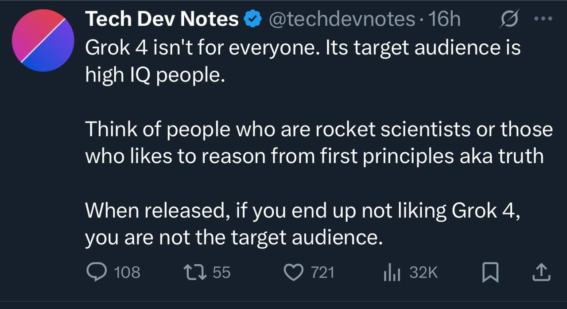Open the share post upload icon
The height and width of the screenshot is (309, 567).
541,272
